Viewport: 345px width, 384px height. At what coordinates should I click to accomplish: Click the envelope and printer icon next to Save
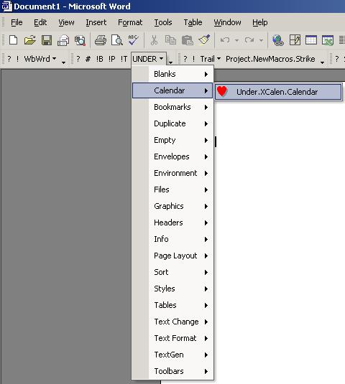pos(63,40)
